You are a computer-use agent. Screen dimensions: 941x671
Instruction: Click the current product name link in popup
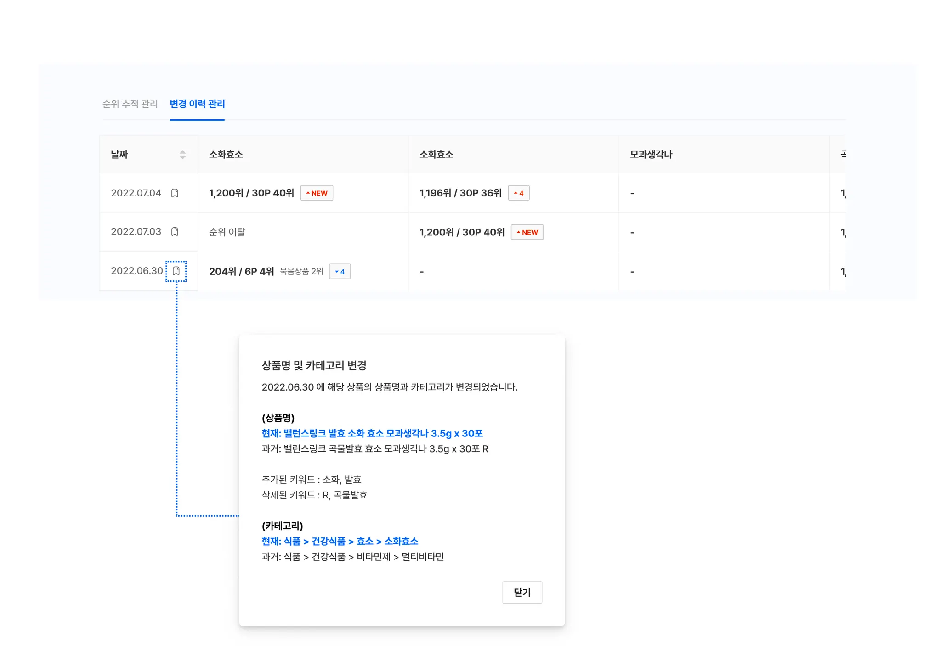tap(372, 433)
